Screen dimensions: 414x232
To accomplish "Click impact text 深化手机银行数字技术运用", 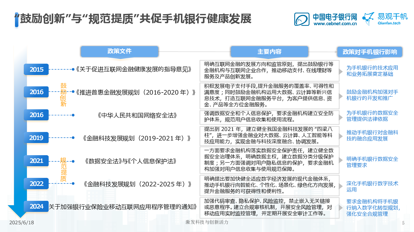I will point(372,187).
